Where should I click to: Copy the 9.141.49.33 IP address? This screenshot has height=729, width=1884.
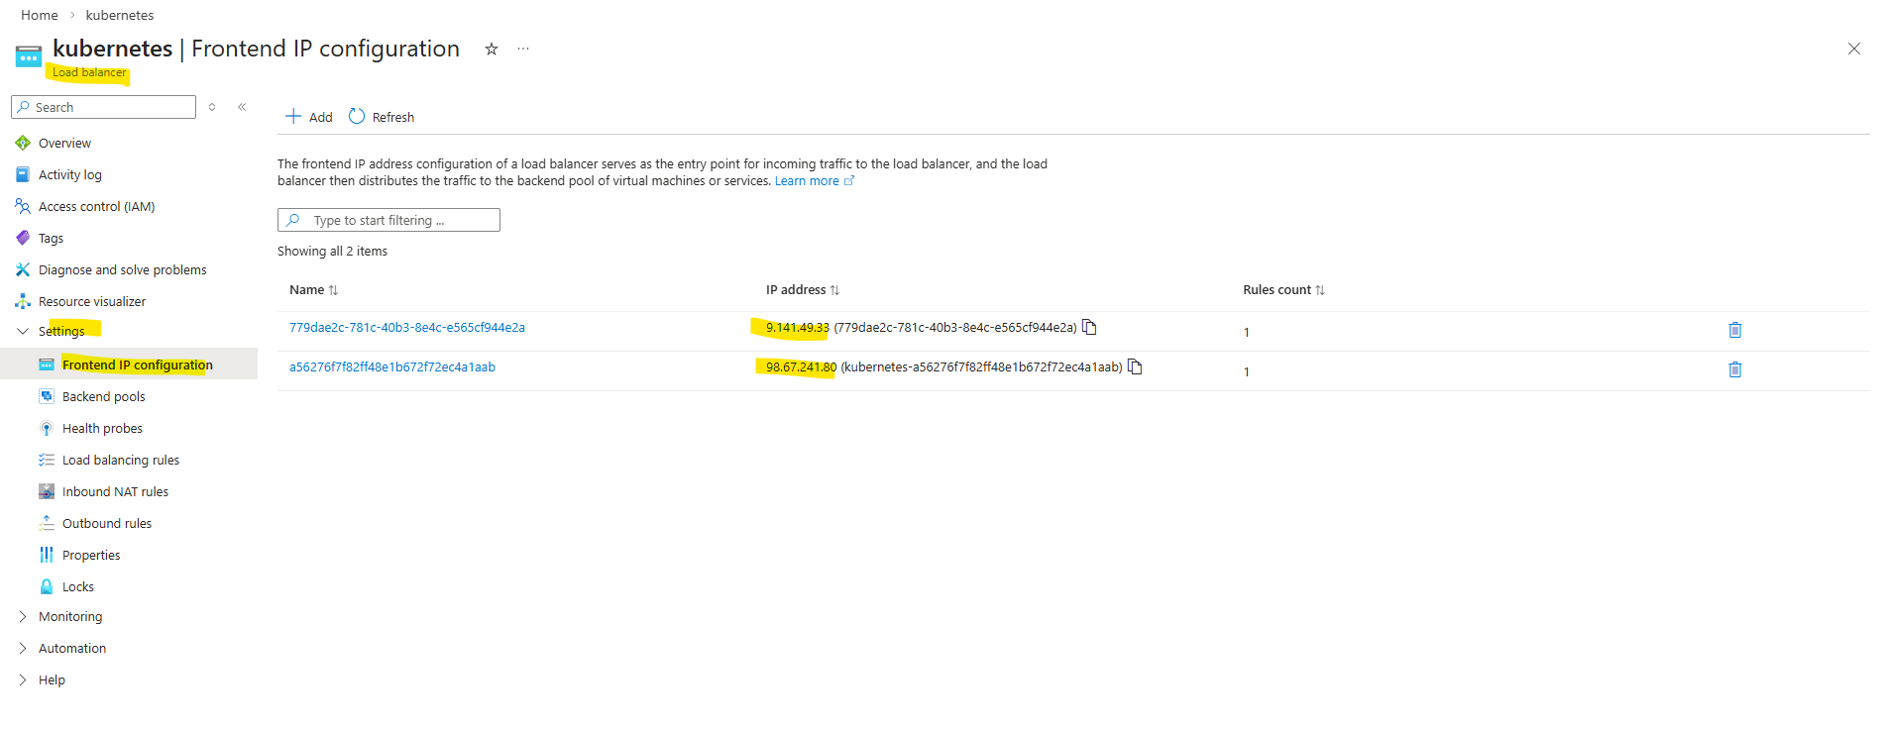click(x=1089, y=327)
